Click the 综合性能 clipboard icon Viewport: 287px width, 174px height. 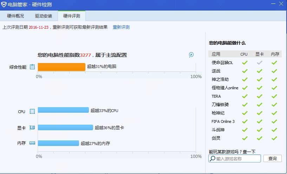click(x=32, y=67)
